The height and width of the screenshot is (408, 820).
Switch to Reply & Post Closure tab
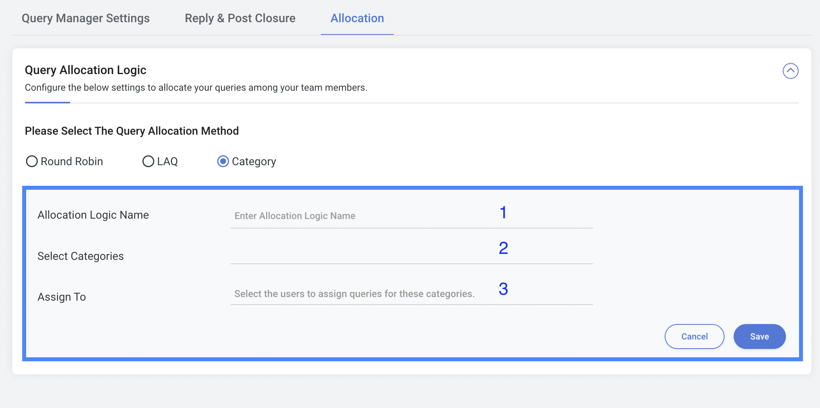click(240, 18)
